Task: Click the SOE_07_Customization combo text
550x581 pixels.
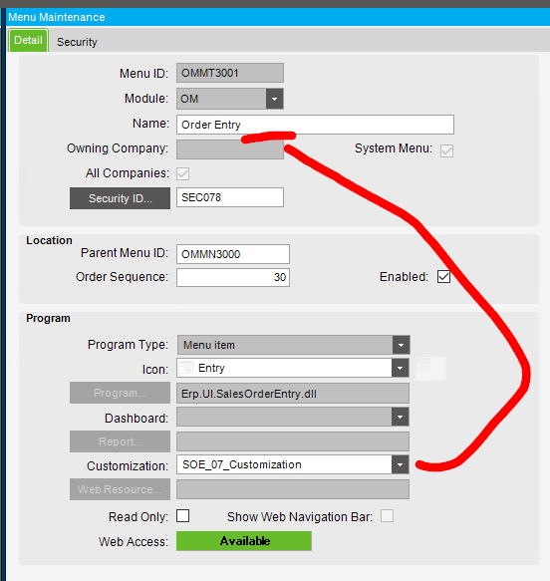Action: point(242,464)
